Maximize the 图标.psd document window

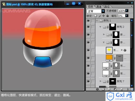[x=74, y=4]
